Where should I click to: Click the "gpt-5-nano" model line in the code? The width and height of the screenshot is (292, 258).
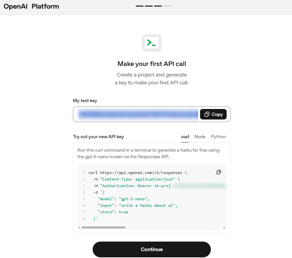click(124, 199)
